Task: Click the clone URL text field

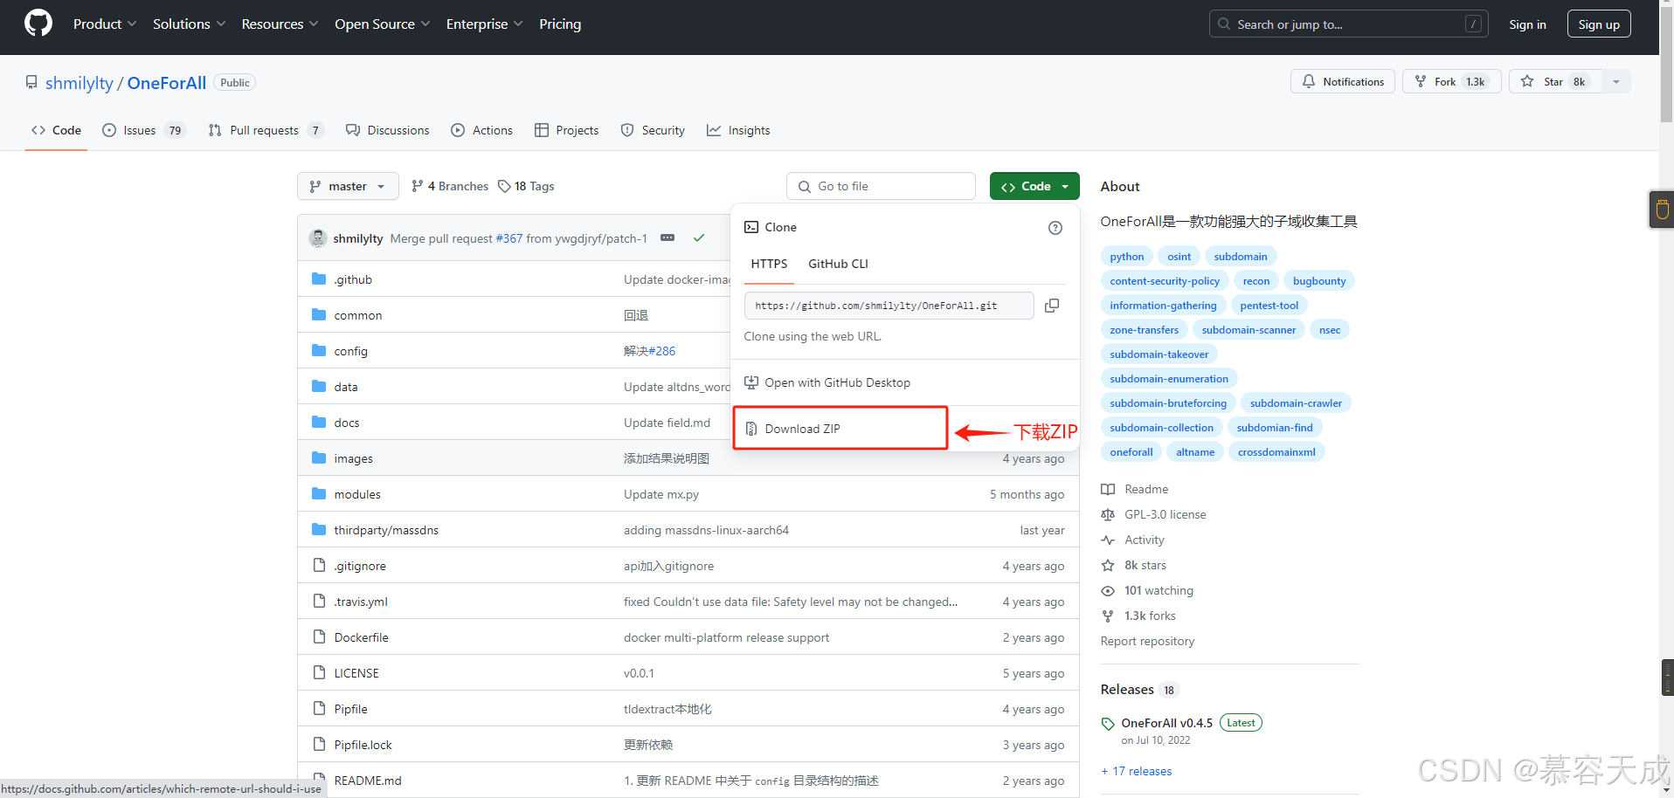Action: (889, 306)
